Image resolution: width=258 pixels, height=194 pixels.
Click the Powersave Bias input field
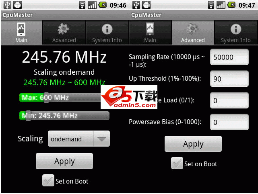coord(229,122)
